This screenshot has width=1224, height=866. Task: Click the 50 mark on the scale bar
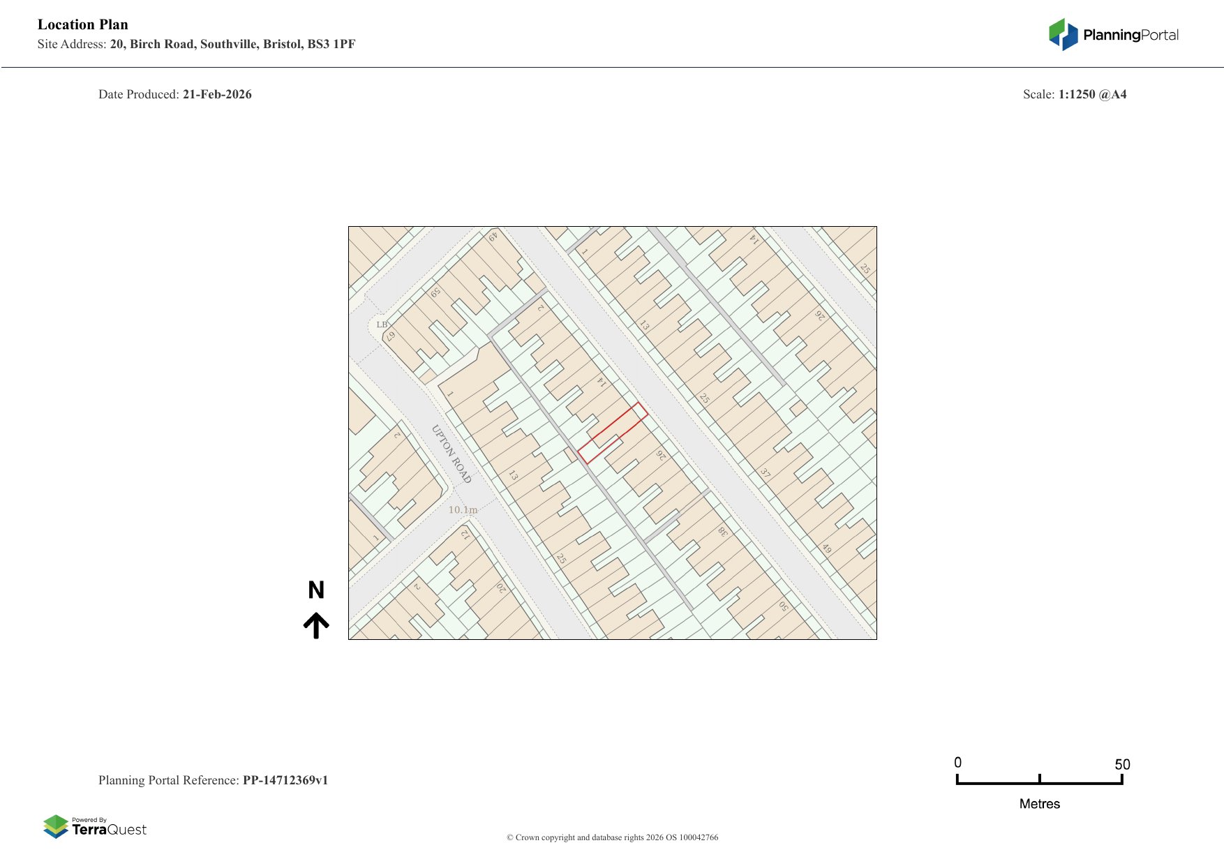pos(1123,765)
